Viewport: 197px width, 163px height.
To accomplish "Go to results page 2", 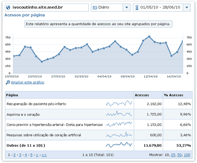I will pyautogui.click(x=14, y=155).
